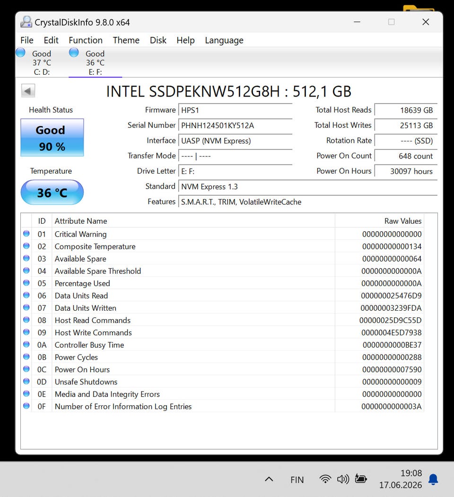The width and height of the screenshot is (454, 497).
Task: Click the status dot for Power On Hours attribute
Action: [x=26, y=369]
